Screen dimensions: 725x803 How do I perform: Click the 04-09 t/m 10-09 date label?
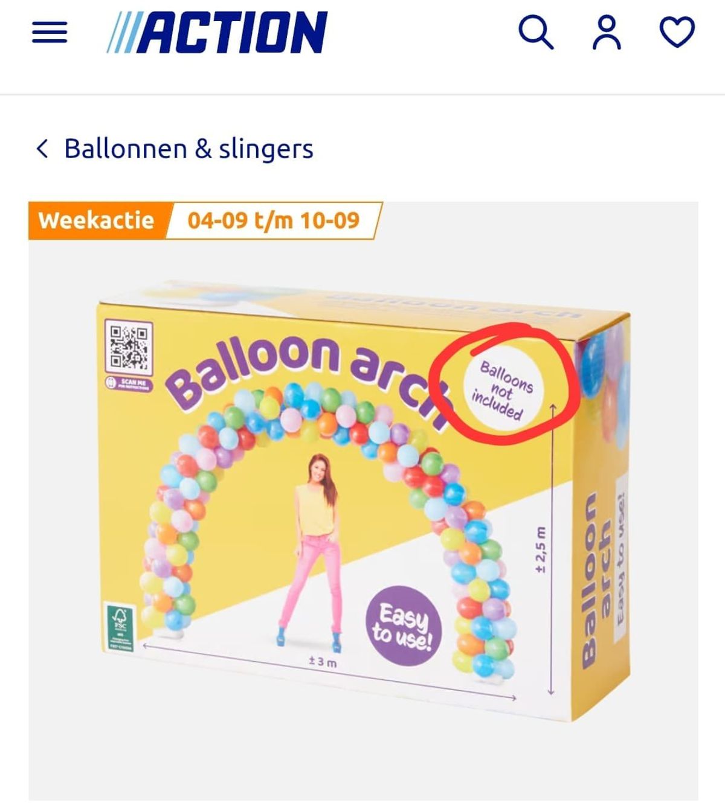pyautogui.click(x=273, y=220)
